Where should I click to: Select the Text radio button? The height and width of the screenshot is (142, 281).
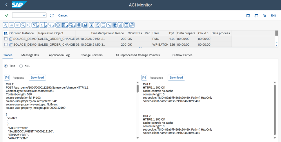tap(6, 66)
